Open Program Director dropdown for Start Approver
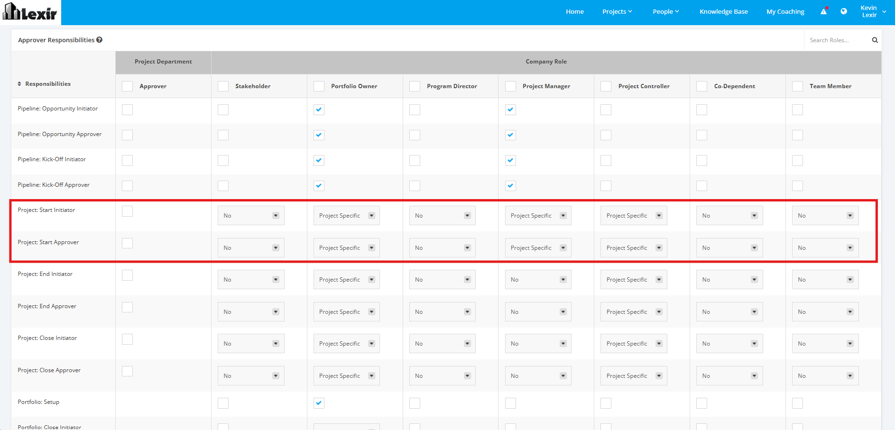The image size is (895, 430). pos(443,248)
